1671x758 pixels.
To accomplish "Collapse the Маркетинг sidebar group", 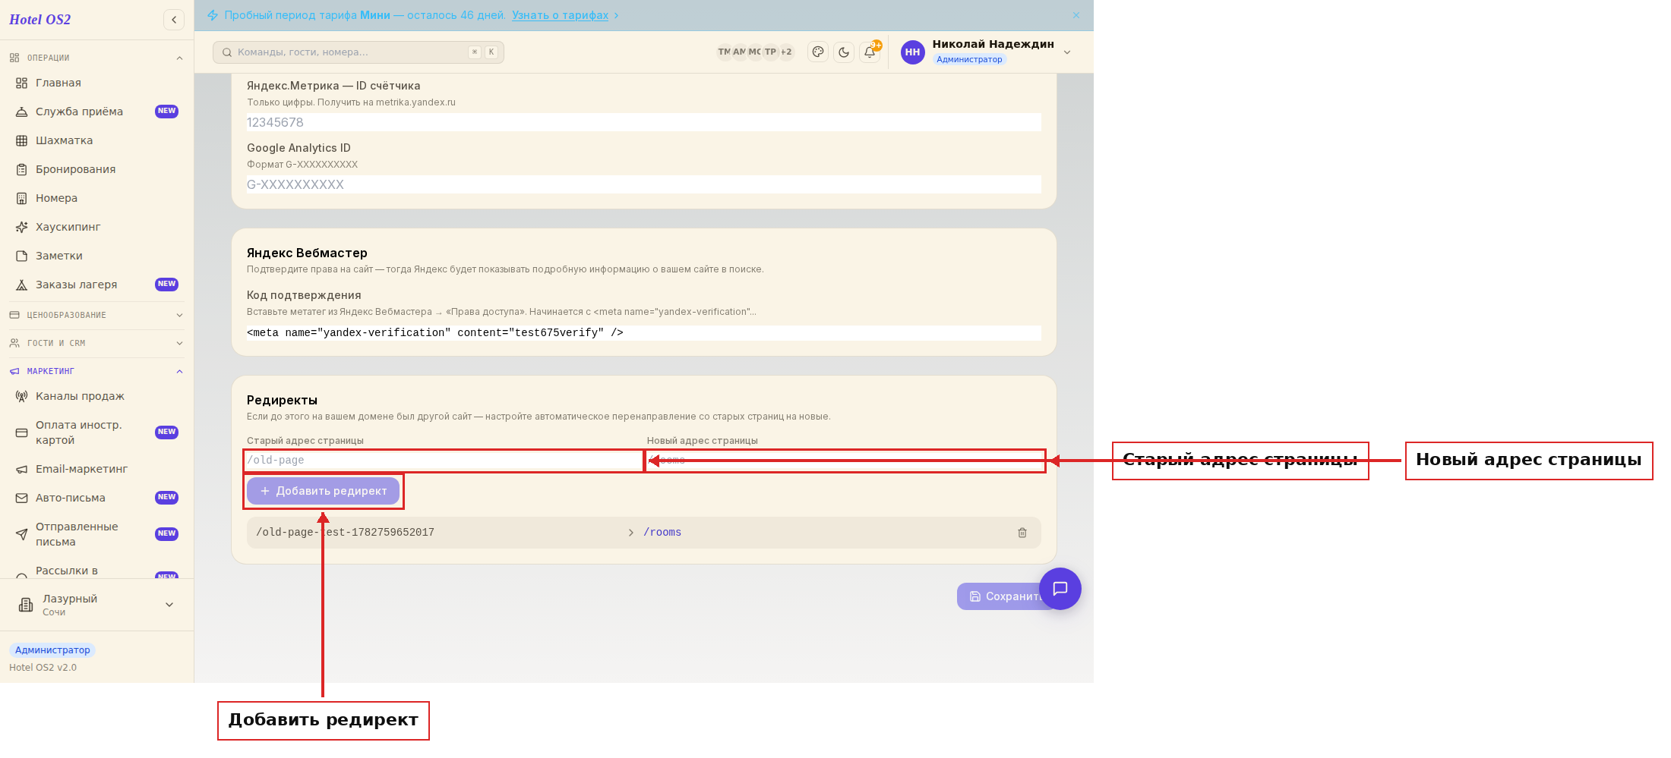I will (x=96, y=371).
